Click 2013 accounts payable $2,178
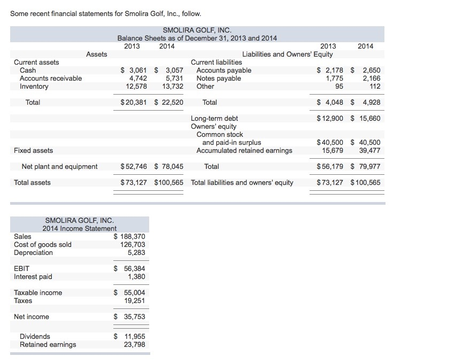This screenshot has height=364, width=455. [x=330, y=70]
